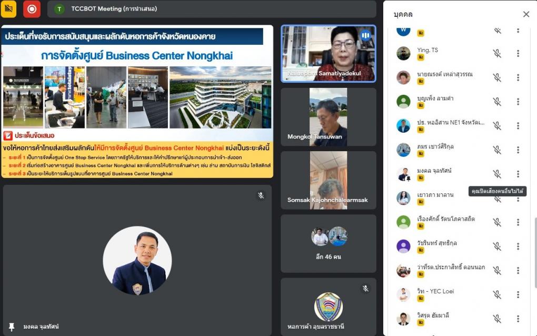Select Mongkol Tansuwan's video tile

coord(329,117)
